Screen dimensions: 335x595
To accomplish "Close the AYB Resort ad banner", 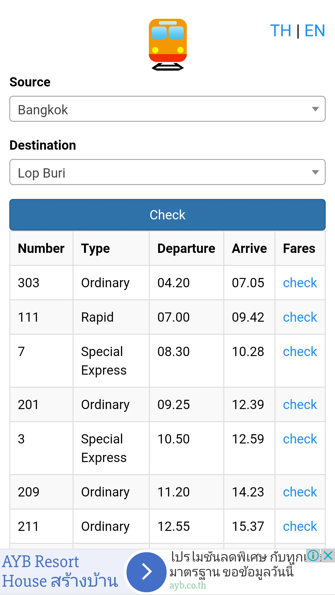I will (x=328, y=555).
